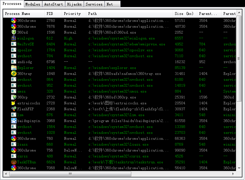Viewport: 245px width, 180px height.
Task: Click the first Parent... column header
Action: (x=209, y=14)
